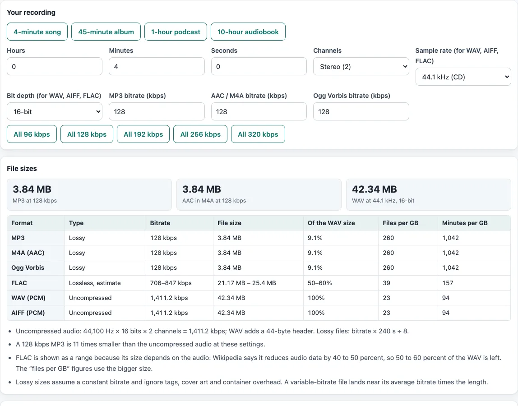Image resolution: width=518 pixels, height=406 pixels.
Task: Select the AAC in M4A summary card
Action: (x=259, y=194)
